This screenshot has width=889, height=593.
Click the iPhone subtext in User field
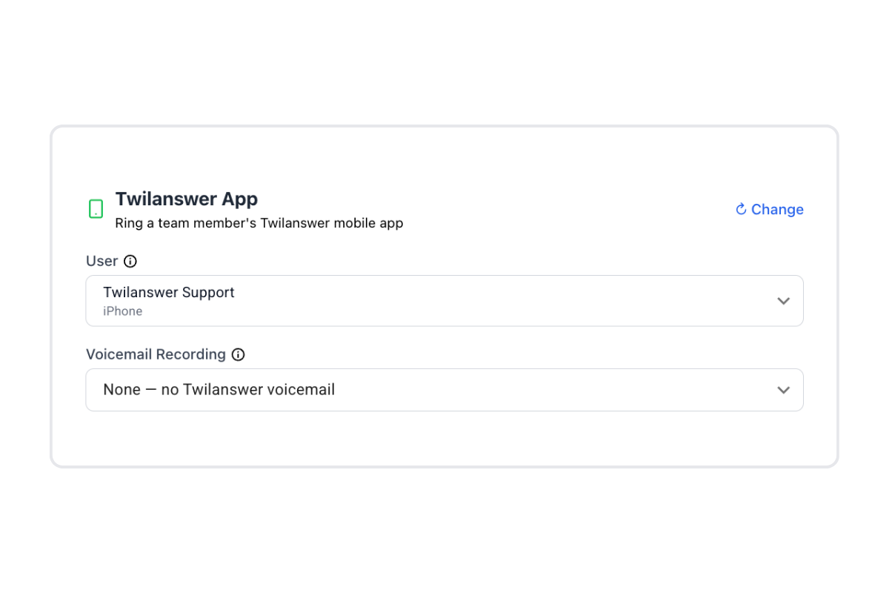click(x=123, y=311)
